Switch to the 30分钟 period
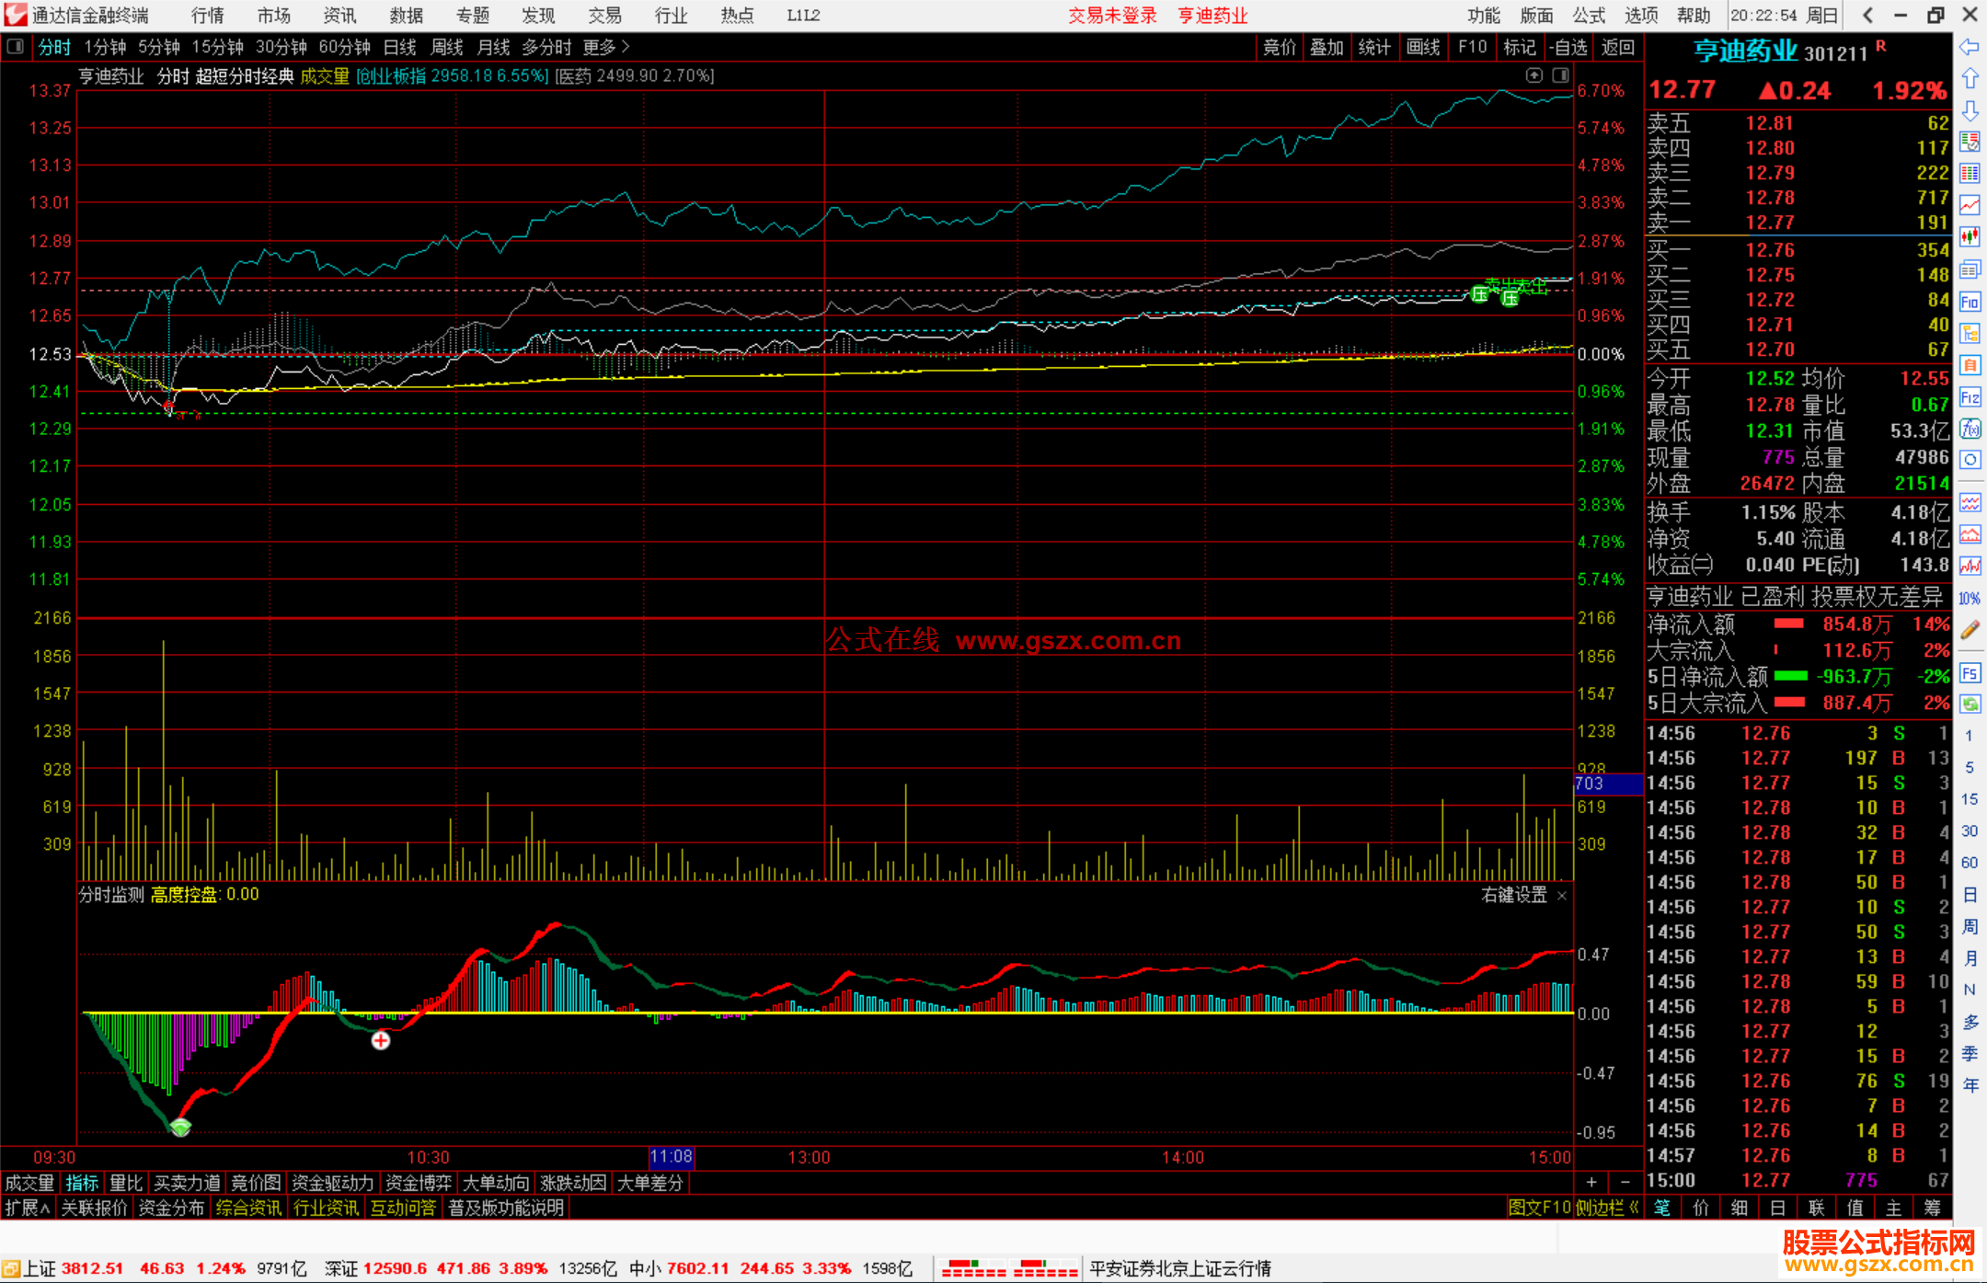 click(x=281, y=47)
